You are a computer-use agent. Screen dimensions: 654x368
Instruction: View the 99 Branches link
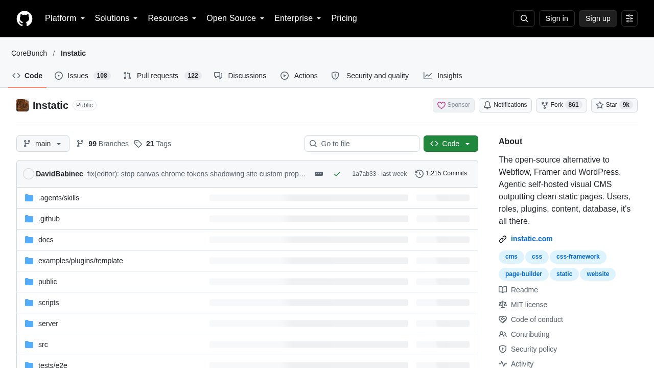(x=103, y=144)
